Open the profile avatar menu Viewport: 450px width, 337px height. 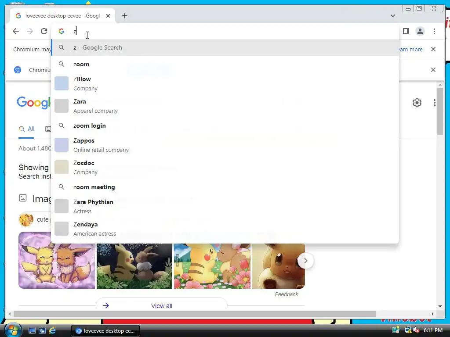click(420, 31)
